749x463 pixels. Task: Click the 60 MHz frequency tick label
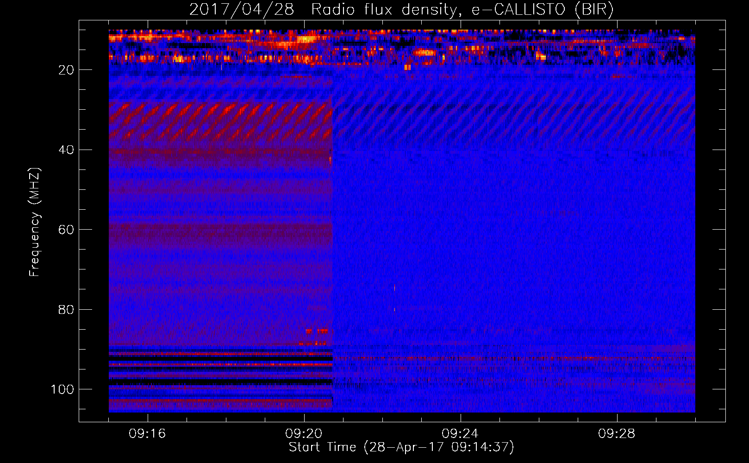point(67,230)
